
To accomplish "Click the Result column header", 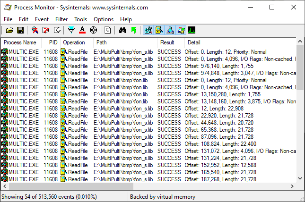I will coord(171,42).
